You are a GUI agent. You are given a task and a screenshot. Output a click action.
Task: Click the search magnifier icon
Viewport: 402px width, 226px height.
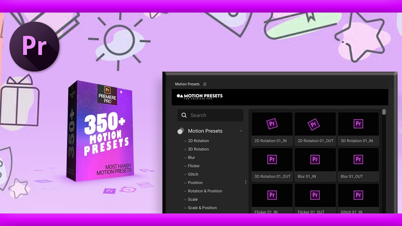(x=184, y=115)
